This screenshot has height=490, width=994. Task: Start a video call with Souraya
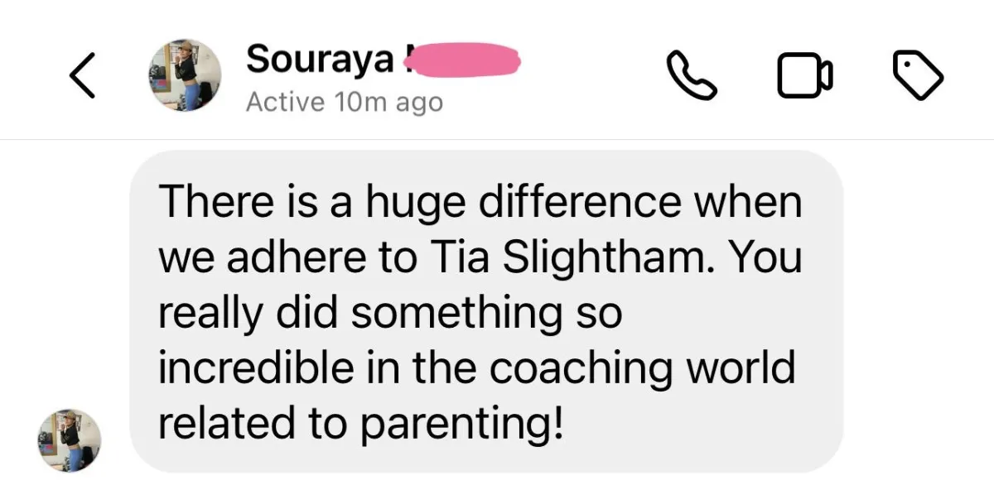tap(803, 76)
